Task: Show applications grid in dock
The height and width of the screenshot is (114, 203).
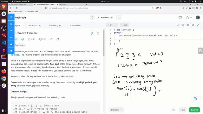Action: click(x=4, y=110)
